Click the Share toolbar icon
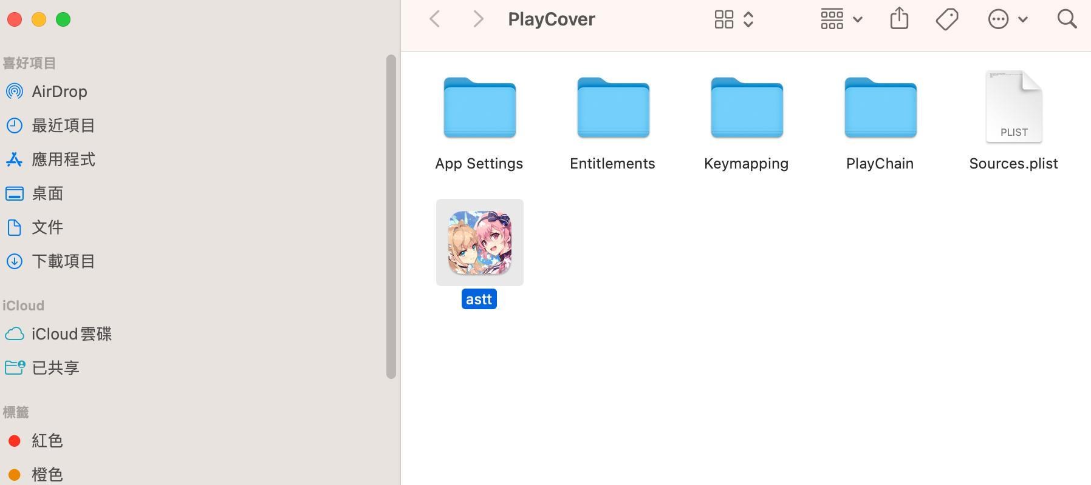 [x=899, y=18]
